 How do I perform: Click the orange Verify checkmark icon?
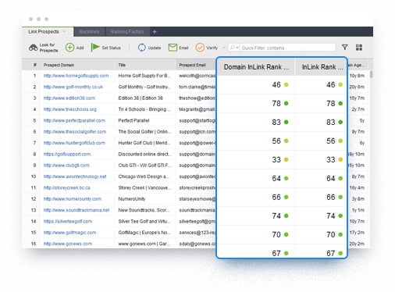pos(200,48)
